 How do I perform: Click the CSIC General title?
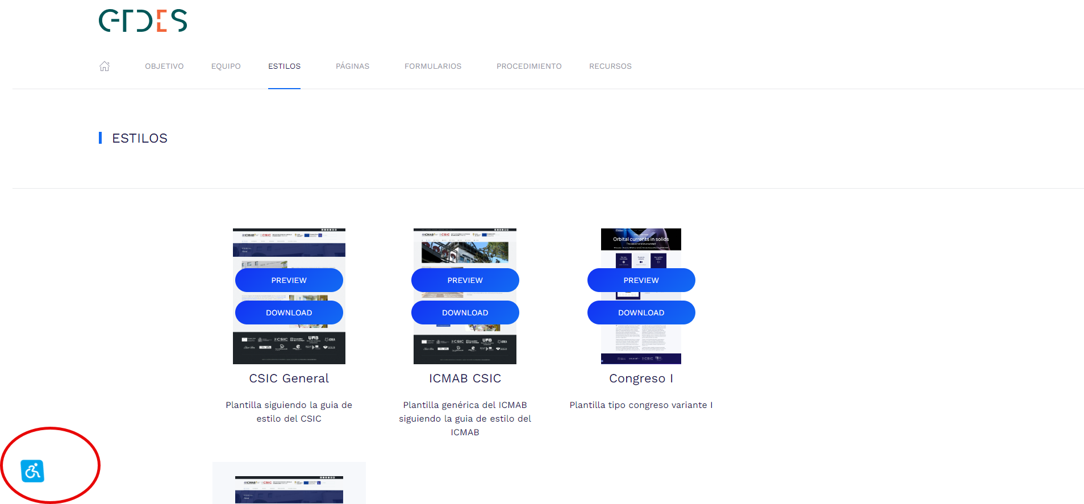(289, 378)
